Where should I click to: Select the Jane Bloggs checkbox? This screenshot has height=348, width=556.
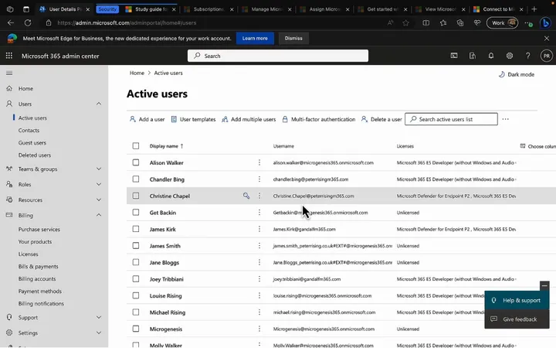(136, 262)
